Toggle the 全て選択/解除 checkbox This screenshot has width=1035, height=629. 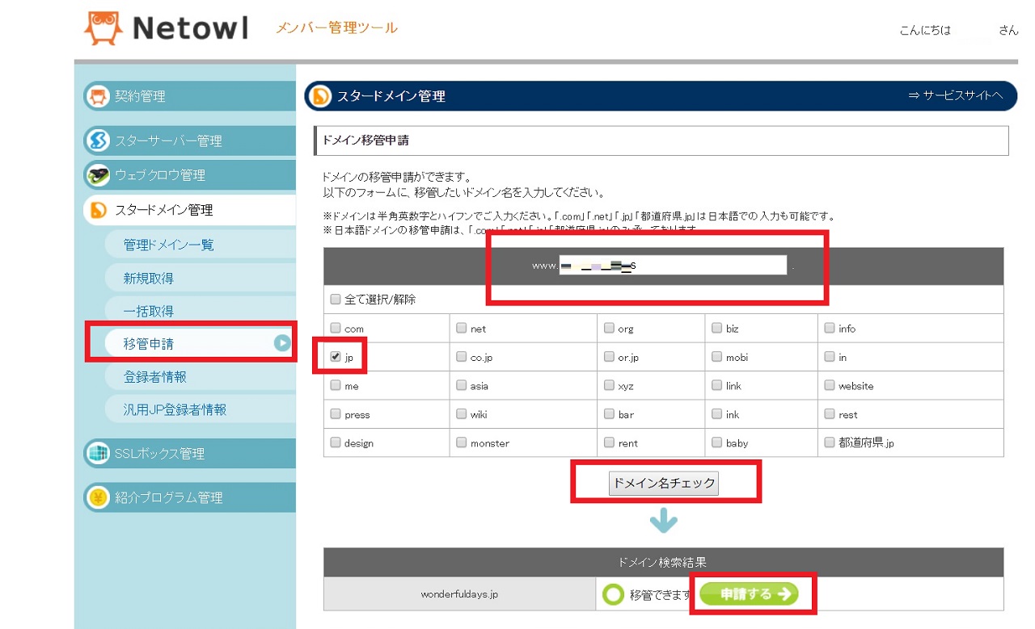[x=336, y=300]
